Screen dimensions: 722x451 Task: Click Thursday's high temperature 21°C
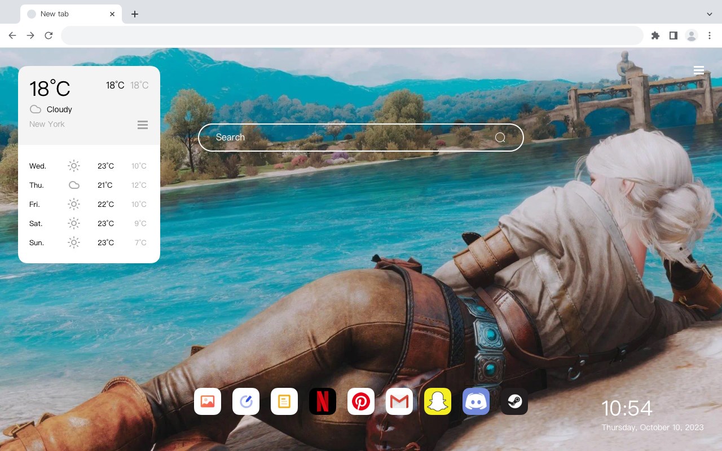click(x=105, y=185)
